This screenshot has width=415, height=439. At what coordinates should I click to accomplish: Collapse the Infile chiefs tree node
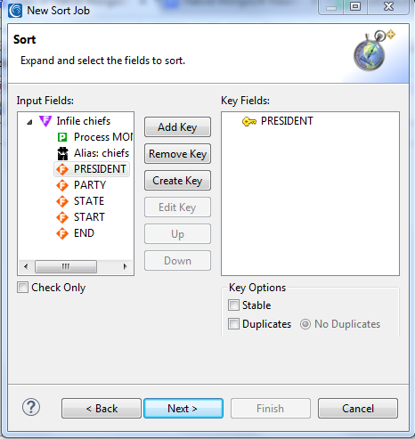(x=29, y=122)
